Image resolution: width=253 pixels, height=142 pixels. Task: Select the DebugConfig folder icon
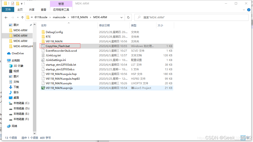tap(43, 32)
